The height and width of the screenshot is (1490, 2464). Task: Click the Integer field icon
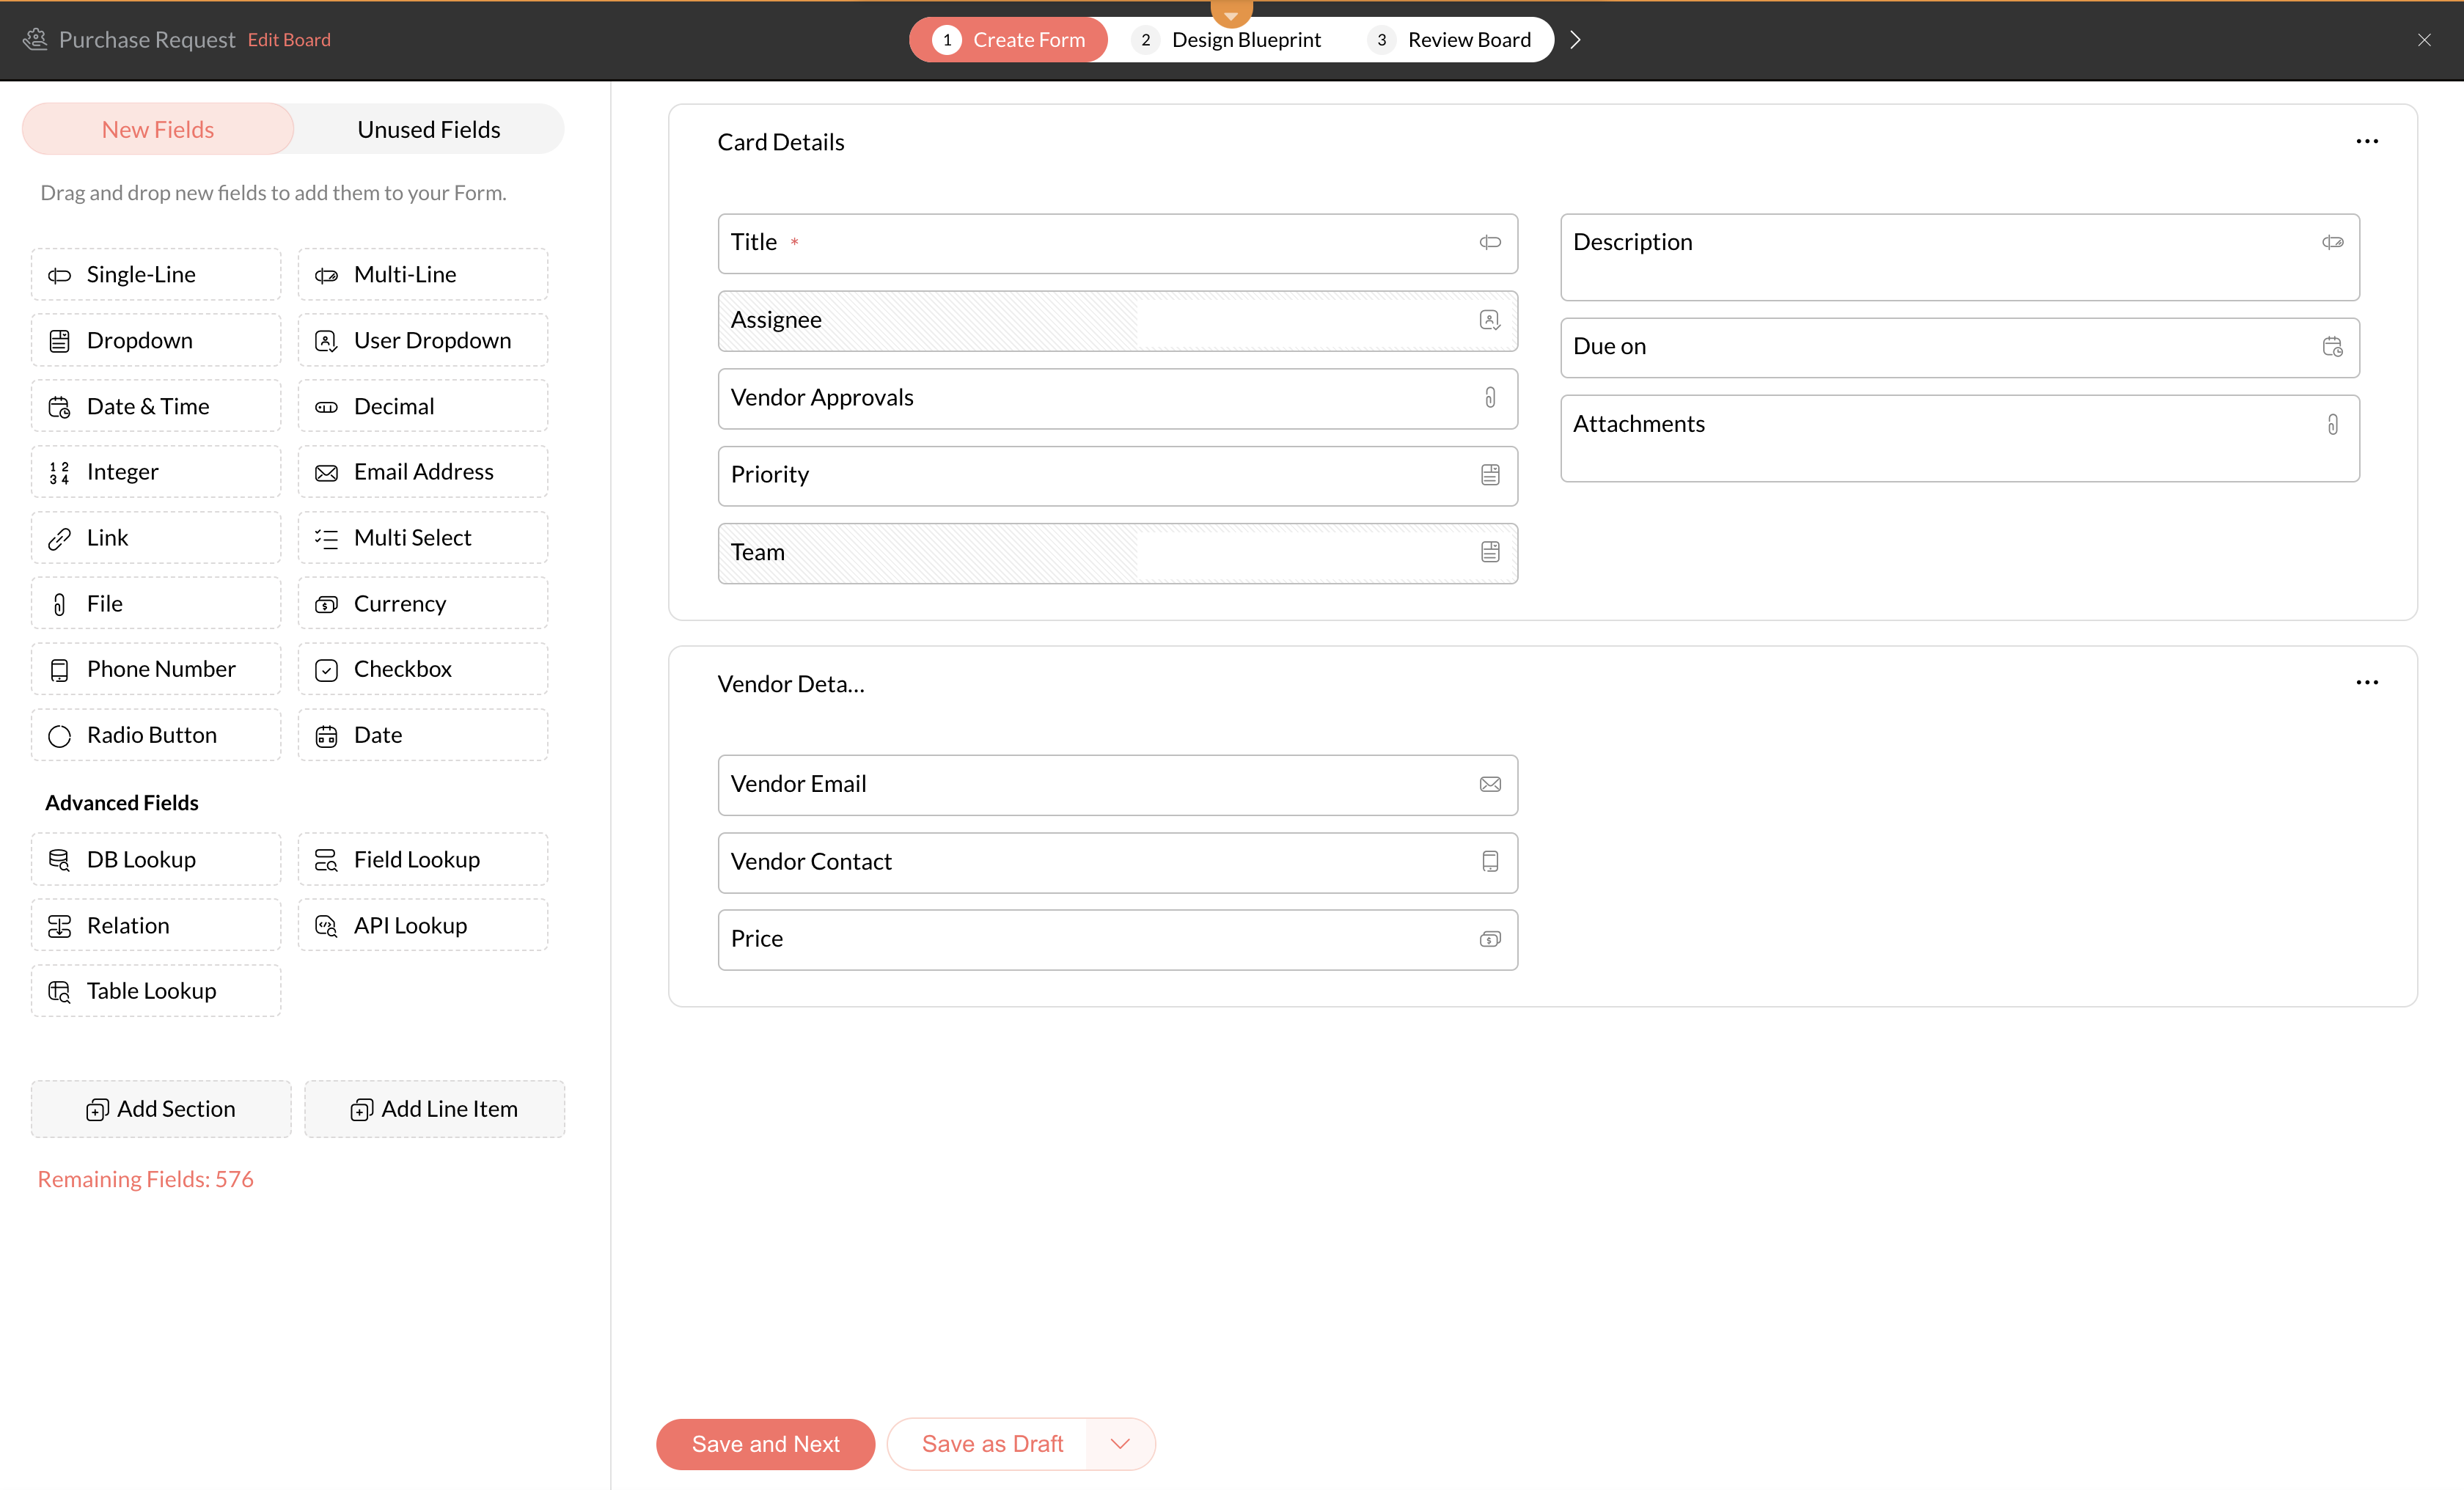[x=59, y=472]
